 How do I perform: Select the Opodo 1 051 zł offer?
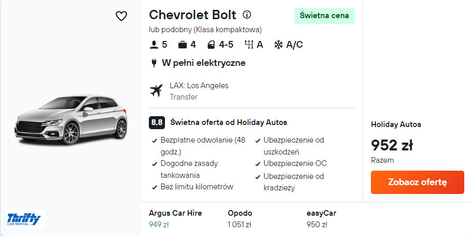click(240, 218)
